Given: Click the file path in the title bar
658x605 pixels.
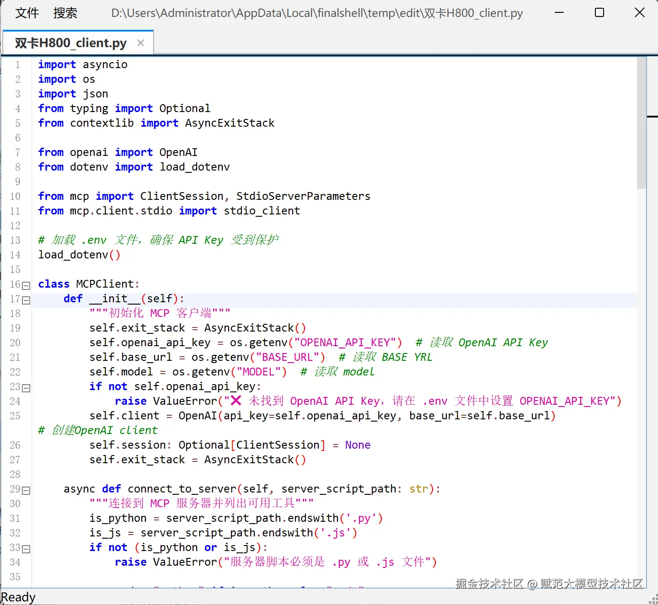Looking at the screenshot, I should pyautogui.click(x=317, y=13).
